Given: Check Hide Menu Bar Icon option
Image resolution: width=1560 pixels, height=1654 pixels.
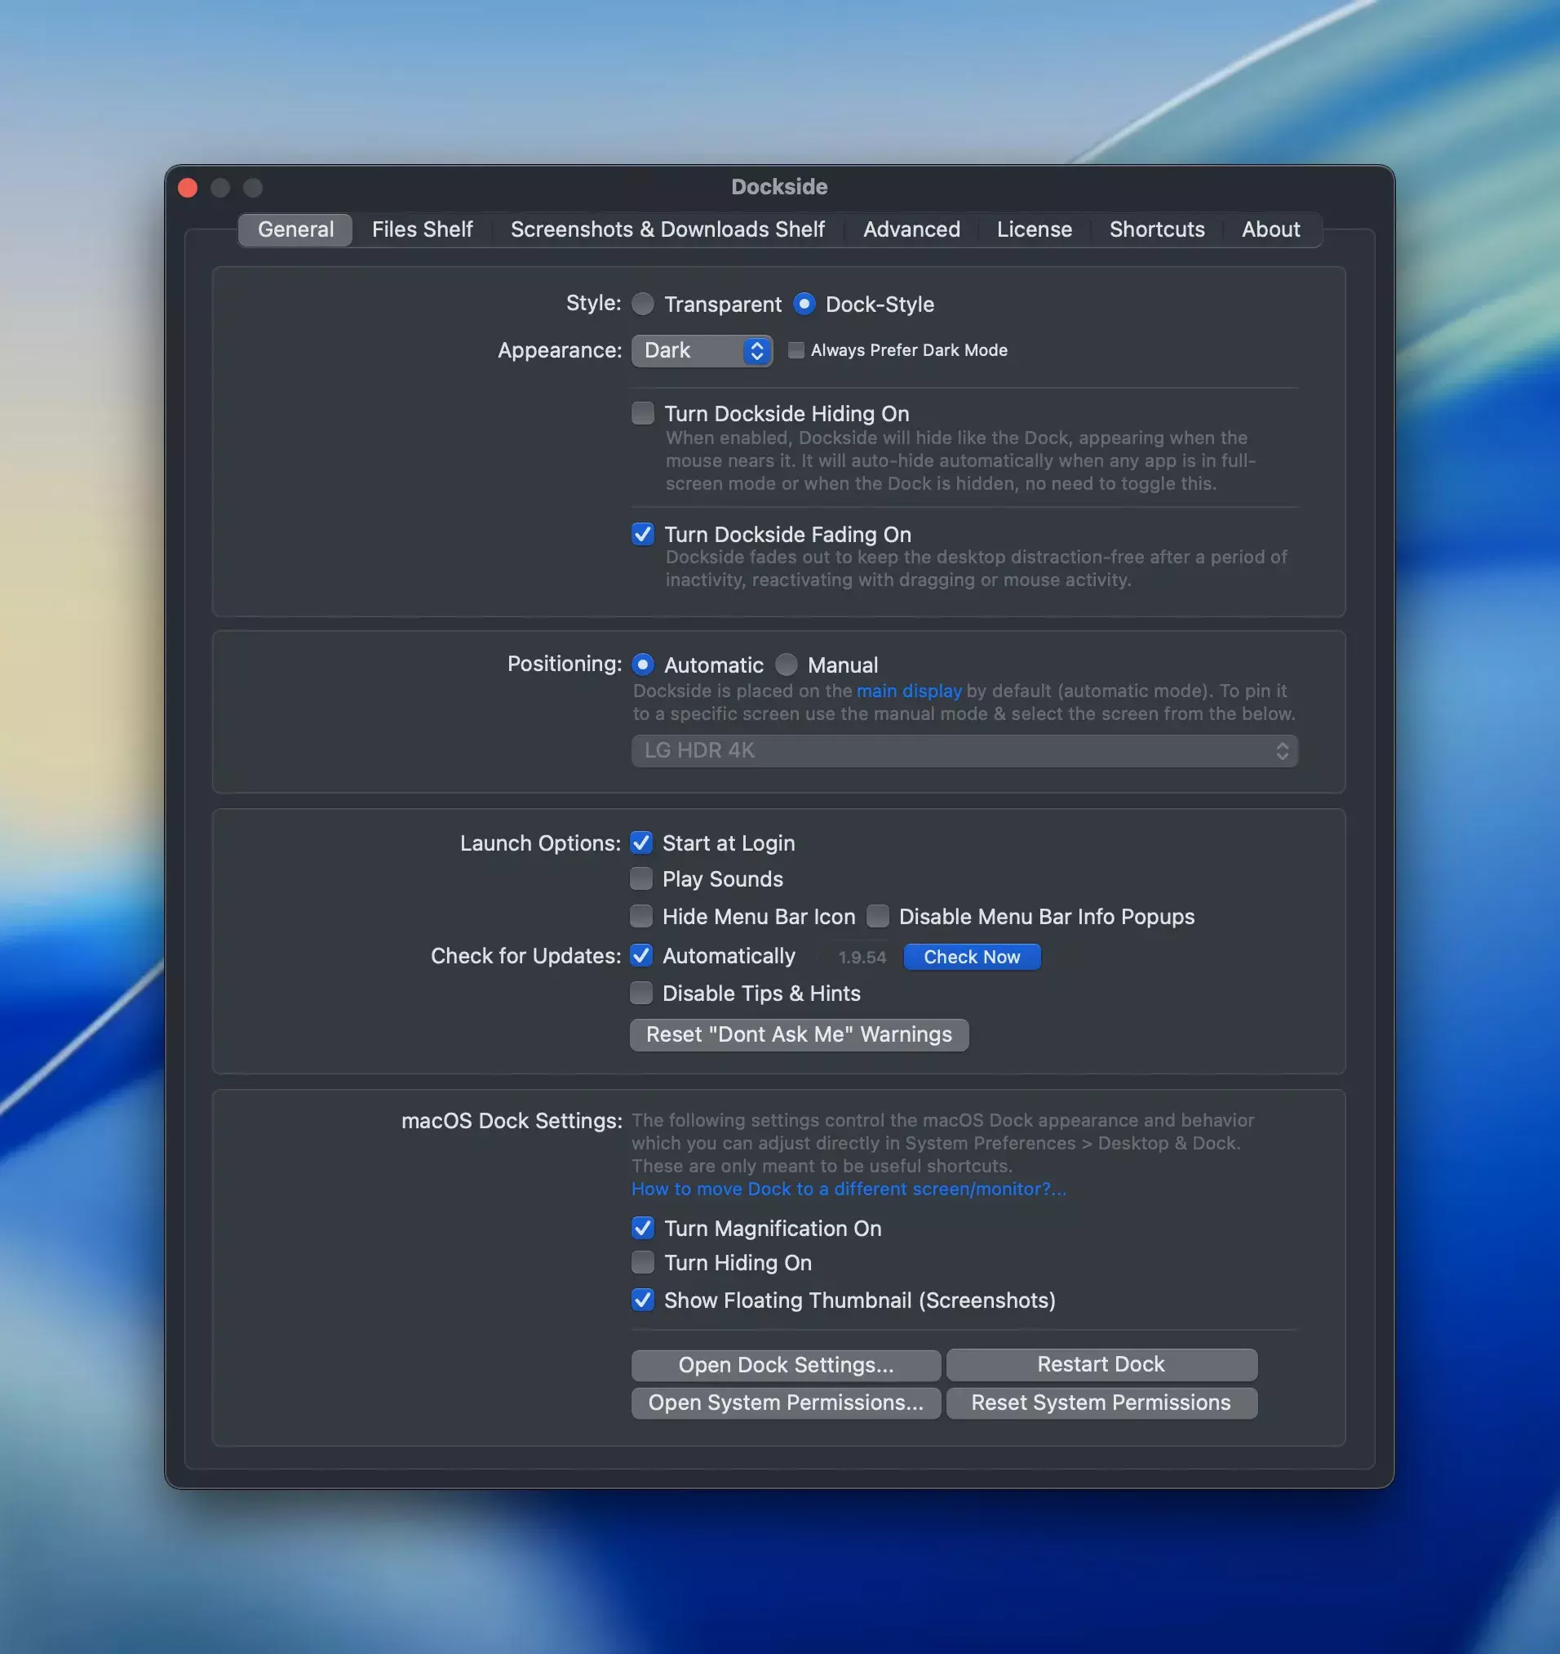Looking at the screenshot, I should coord(641,916).
